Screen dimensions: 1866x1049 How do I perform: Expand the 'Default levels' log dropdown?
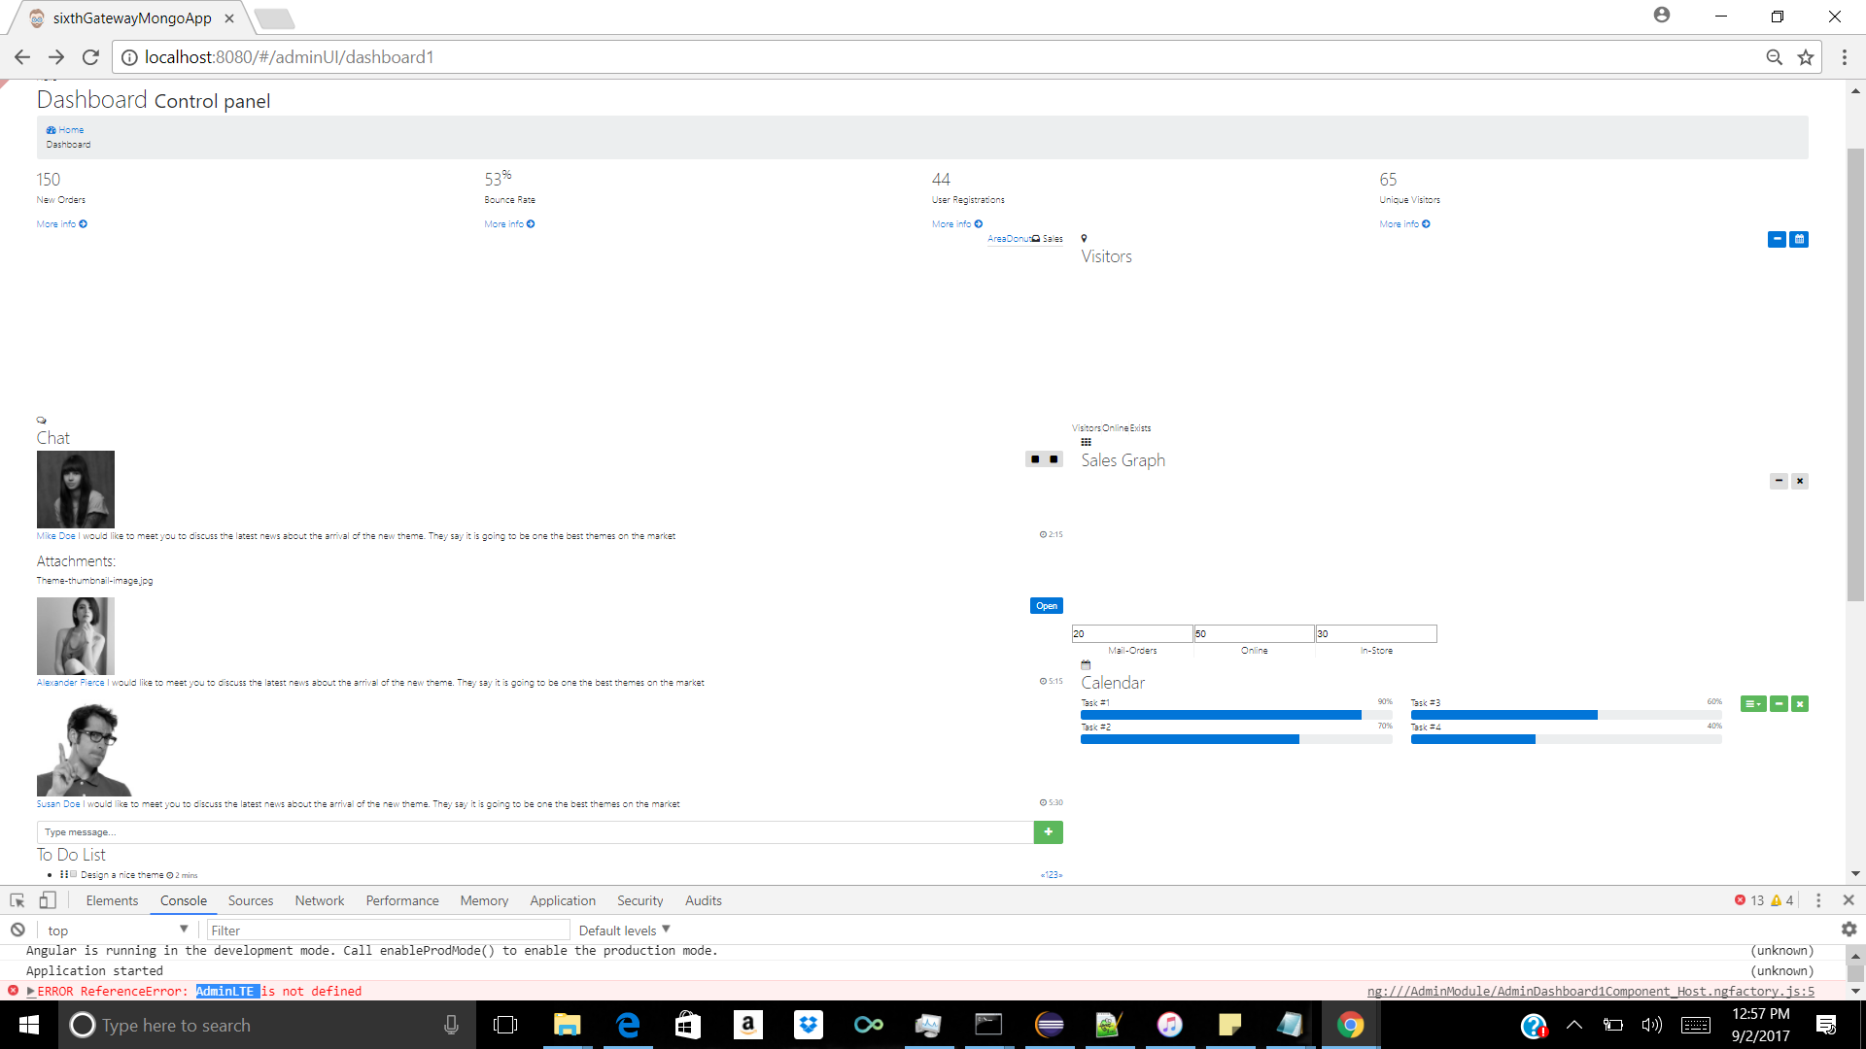tap(624, 930)
